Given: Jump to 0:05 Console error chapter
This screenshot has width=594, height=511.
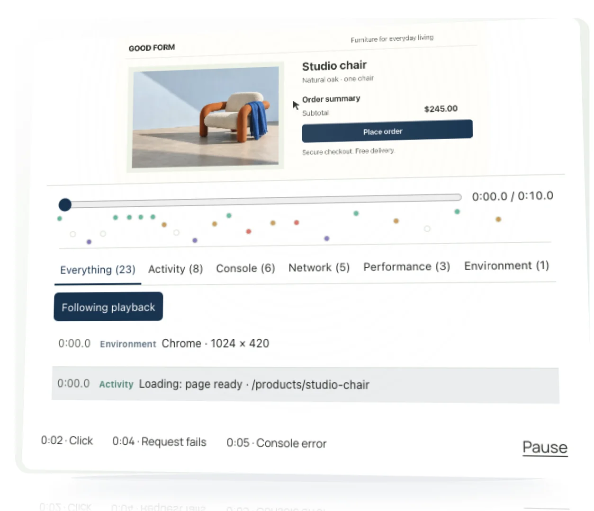Looking at the screenshot, I should click(x=276, y=443).
